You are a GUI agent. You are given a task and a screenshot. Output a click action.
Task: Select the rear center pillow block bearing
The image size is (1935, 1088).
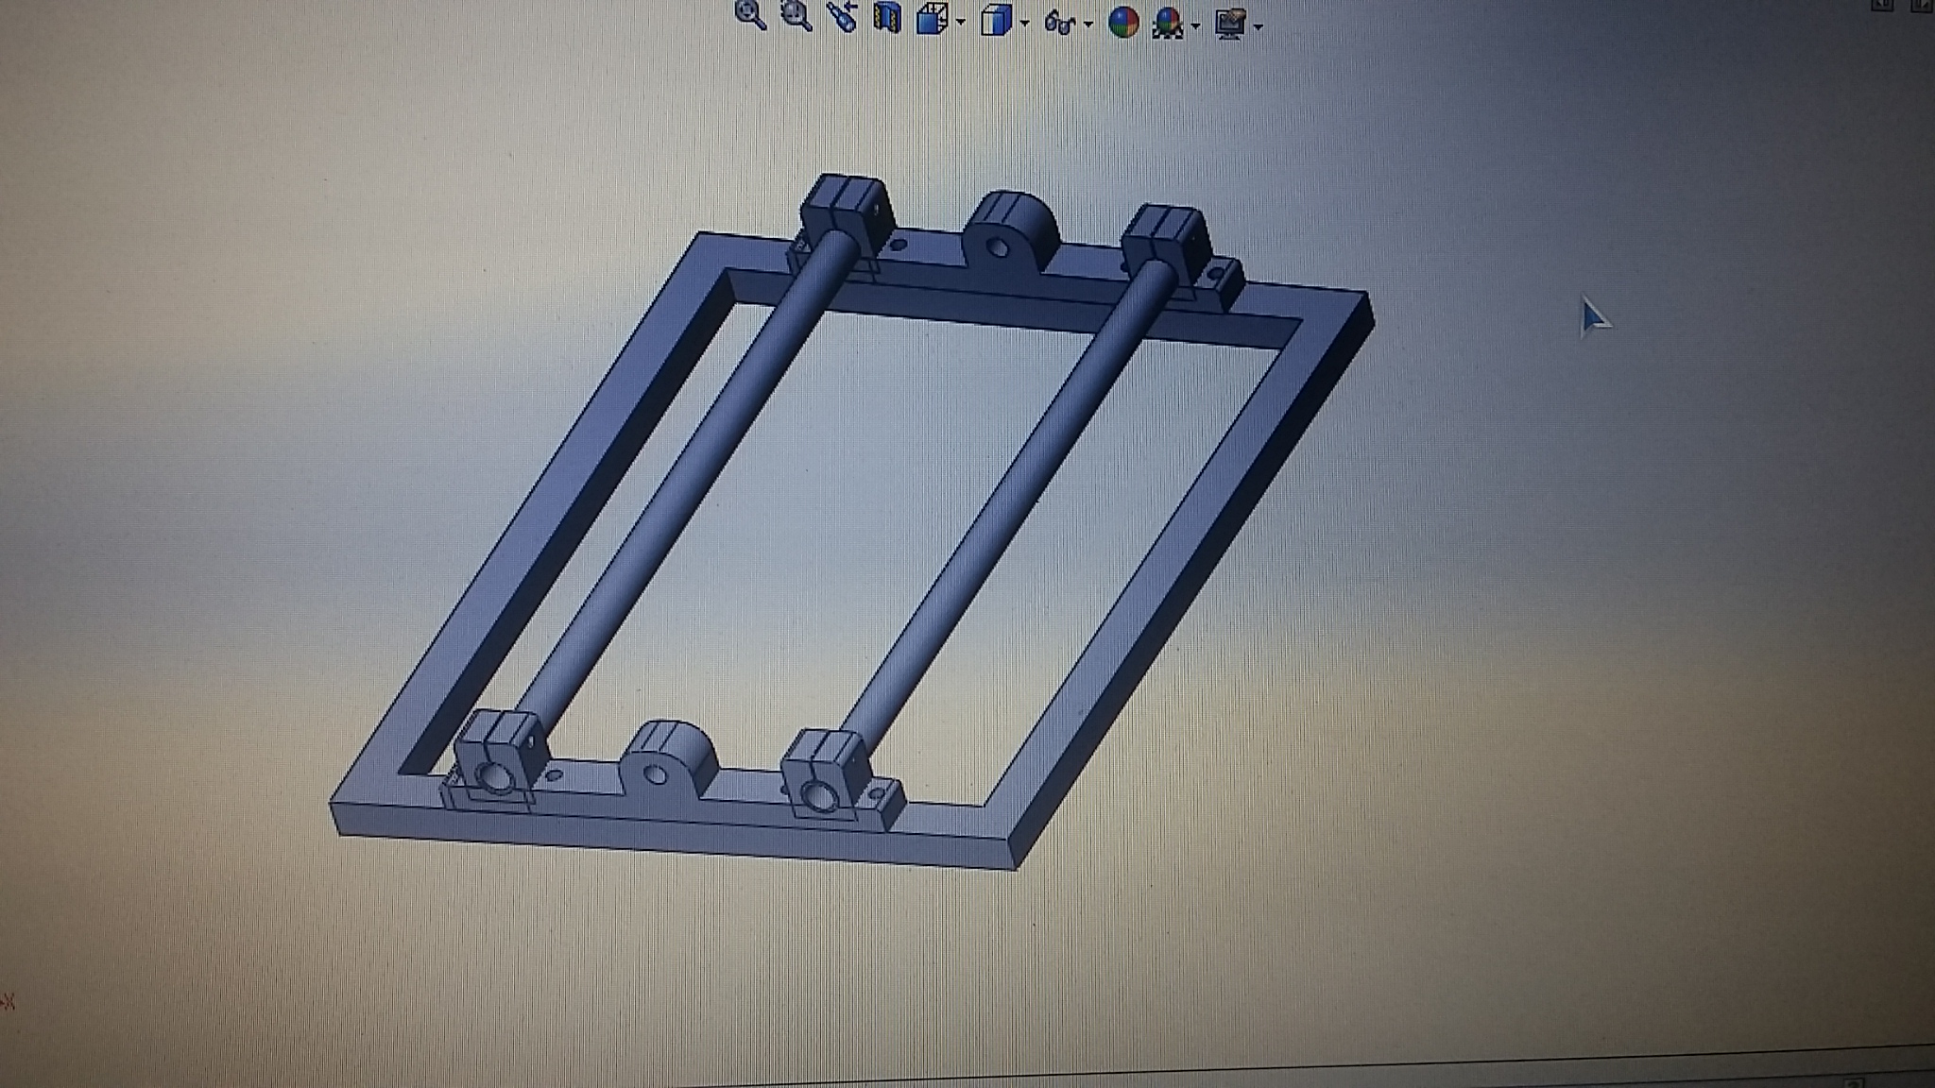tap(1011, 231)
